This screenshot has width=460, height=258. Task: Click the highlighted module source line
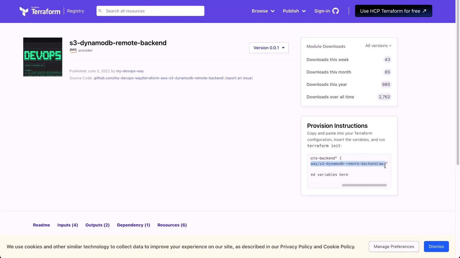click(x=348, y=164)
